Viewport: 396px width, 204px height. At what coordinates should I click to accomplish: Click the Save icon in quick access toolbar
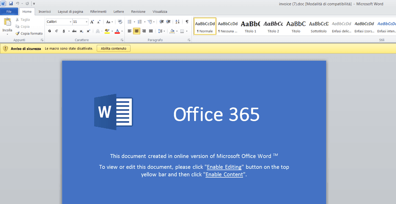pos(11,3)
